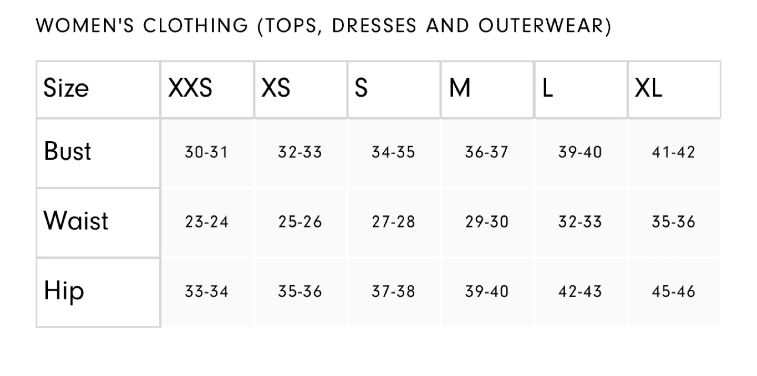Viewport: 757px width, 376px height.
Task: Click bust value 36-37 under M
Action: [x=487, y=152]
